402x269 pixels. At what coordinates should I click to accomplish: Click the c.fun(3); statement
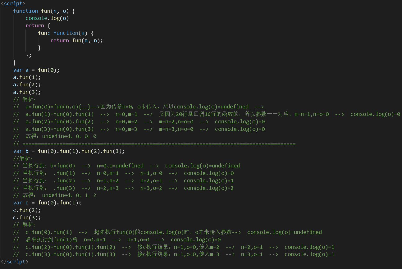[x=27, y=217]
